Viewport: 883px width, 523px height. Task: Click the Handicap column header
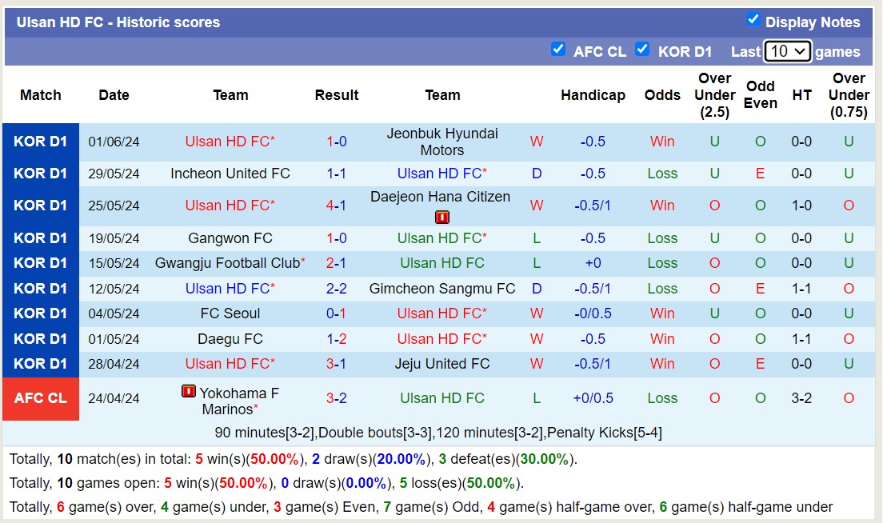tap(593, 94)
